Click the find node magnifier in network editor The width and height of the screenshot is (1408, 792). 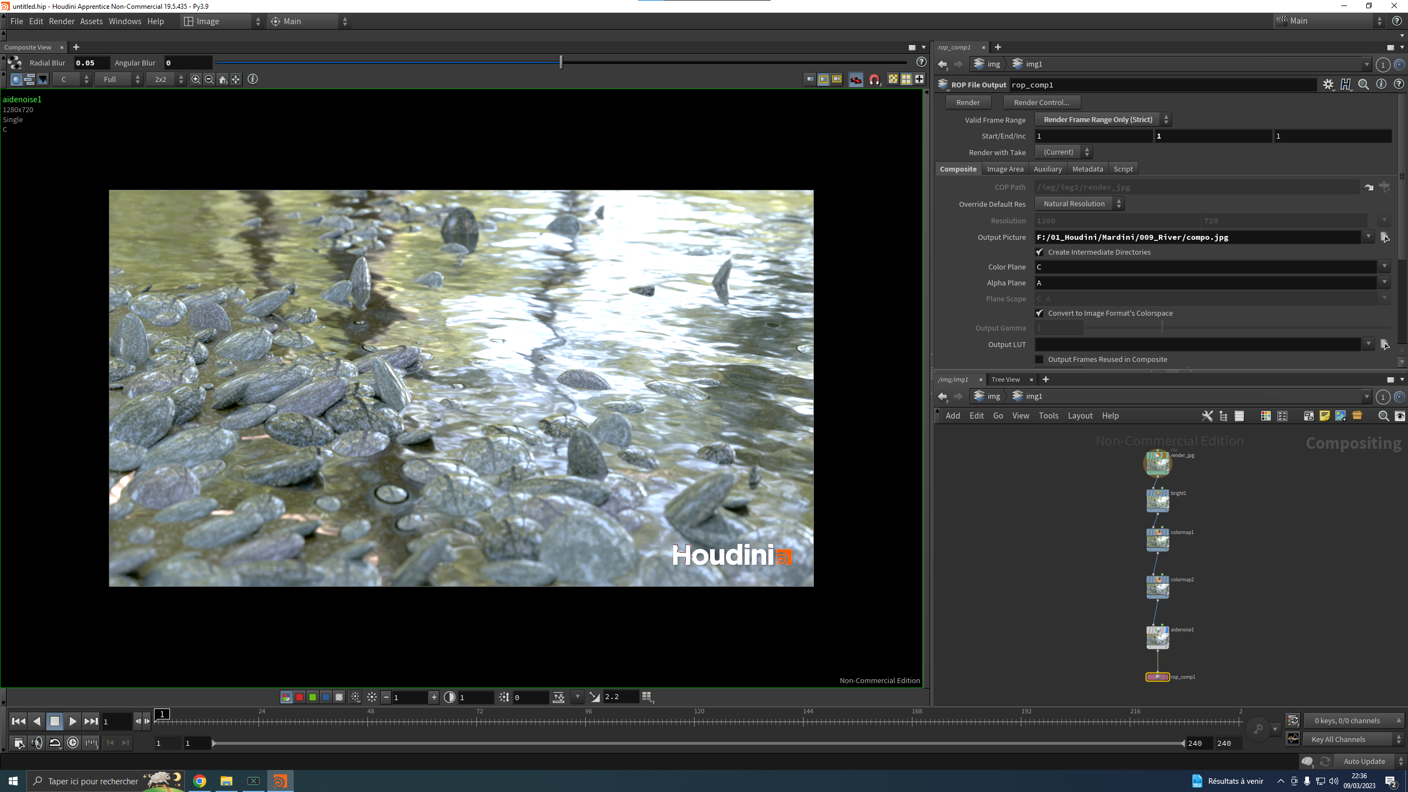tap(1383, 416)
